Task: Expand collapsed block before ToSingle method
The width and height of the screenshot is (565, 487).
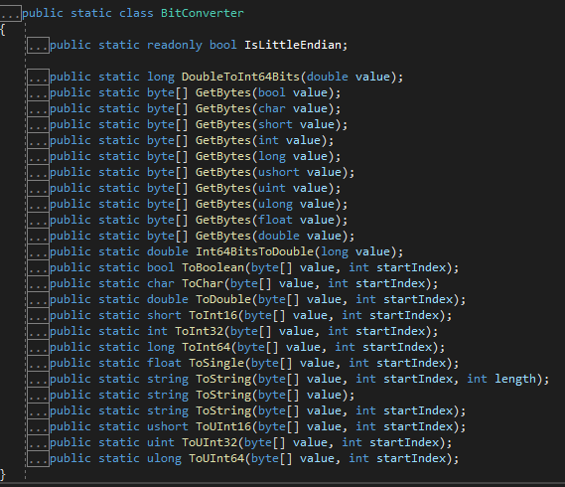Action: tap(38, 363)
